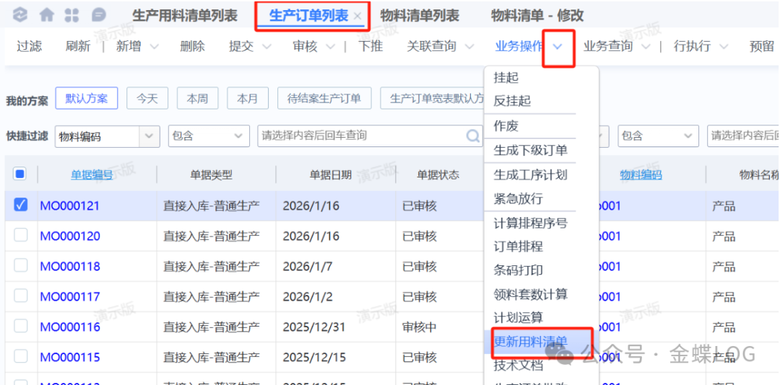The width and height of the screenshot is (780, 385).
Task: Switch to the 生产用料清单列表 tab
Action: click(185, 16)
